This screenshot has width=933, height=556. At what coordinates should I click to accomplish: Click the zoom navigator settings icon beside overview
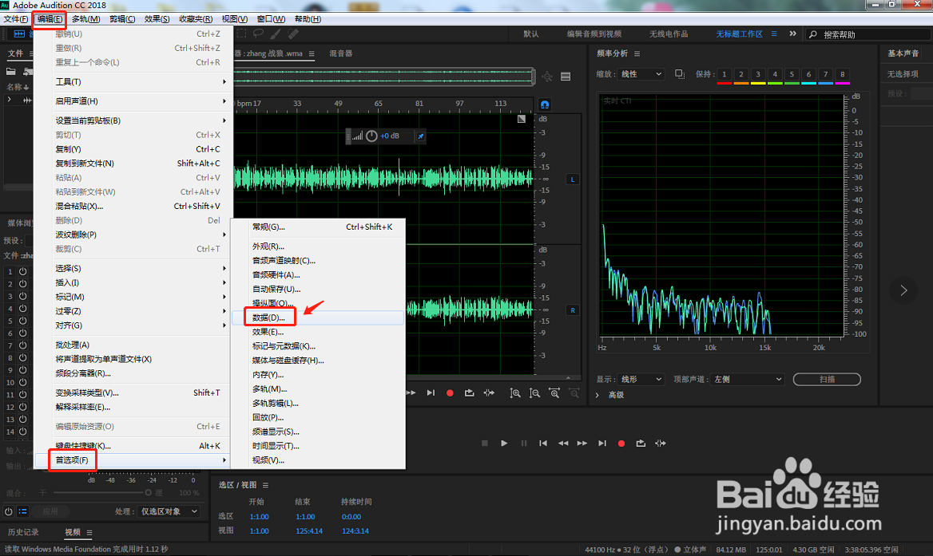click(547, 77)
